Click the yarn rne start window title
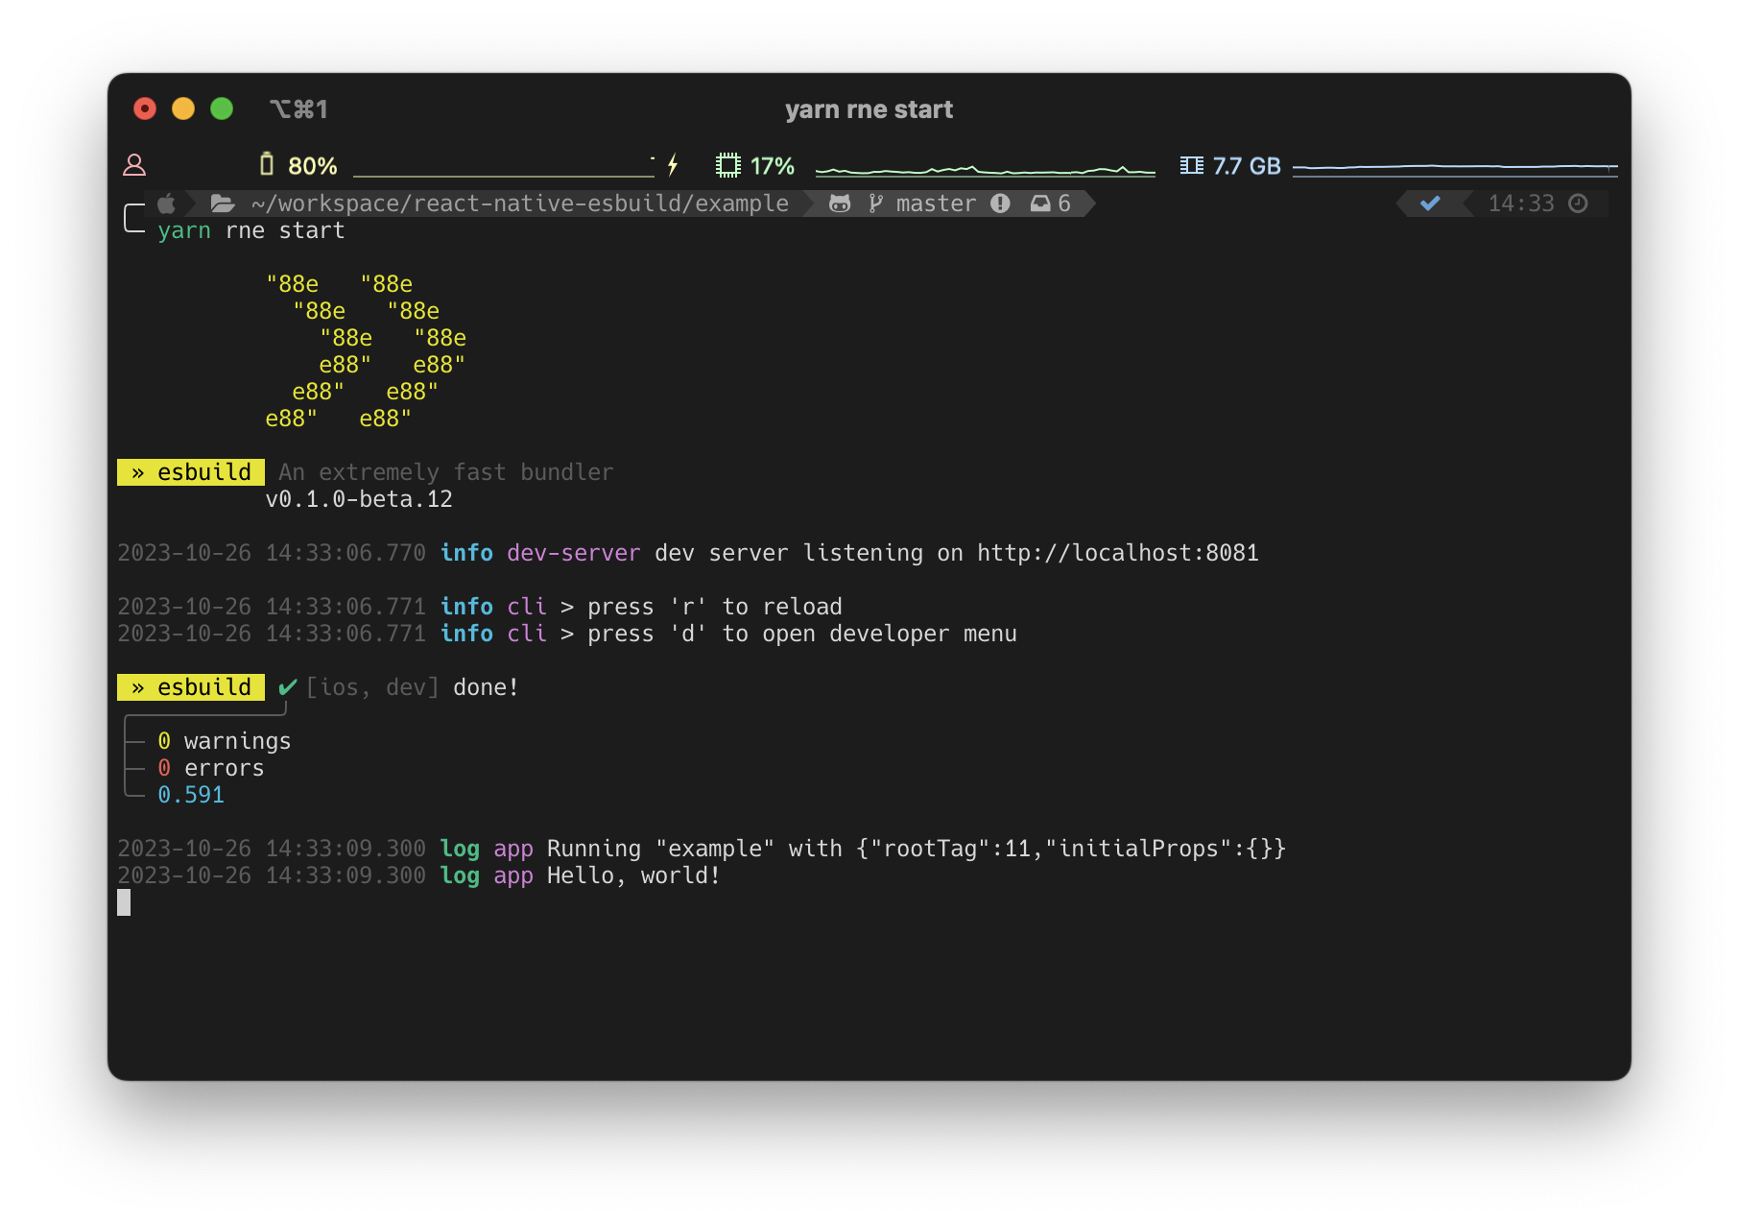This screenshot has height=1223, width=1739. (869, 108)
